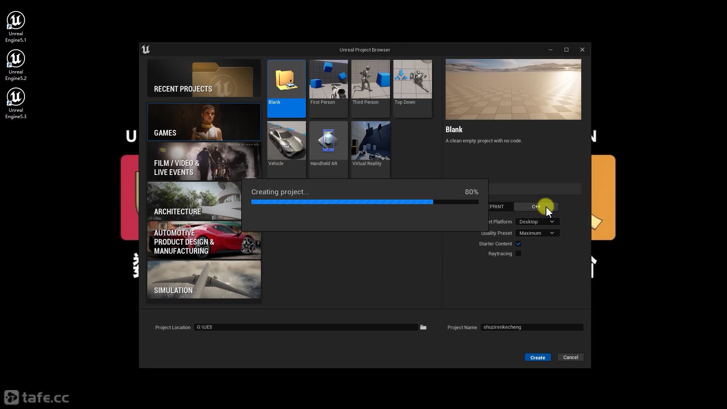Browse for project location folder icon
This screenshot has width=727, height=409.
tap(423, 327)
